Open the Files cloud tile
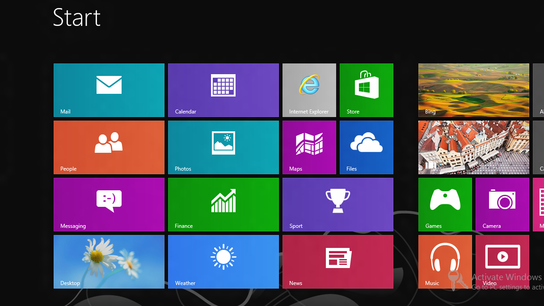This screenshot has width=544, height=306. tap(366, 147)
